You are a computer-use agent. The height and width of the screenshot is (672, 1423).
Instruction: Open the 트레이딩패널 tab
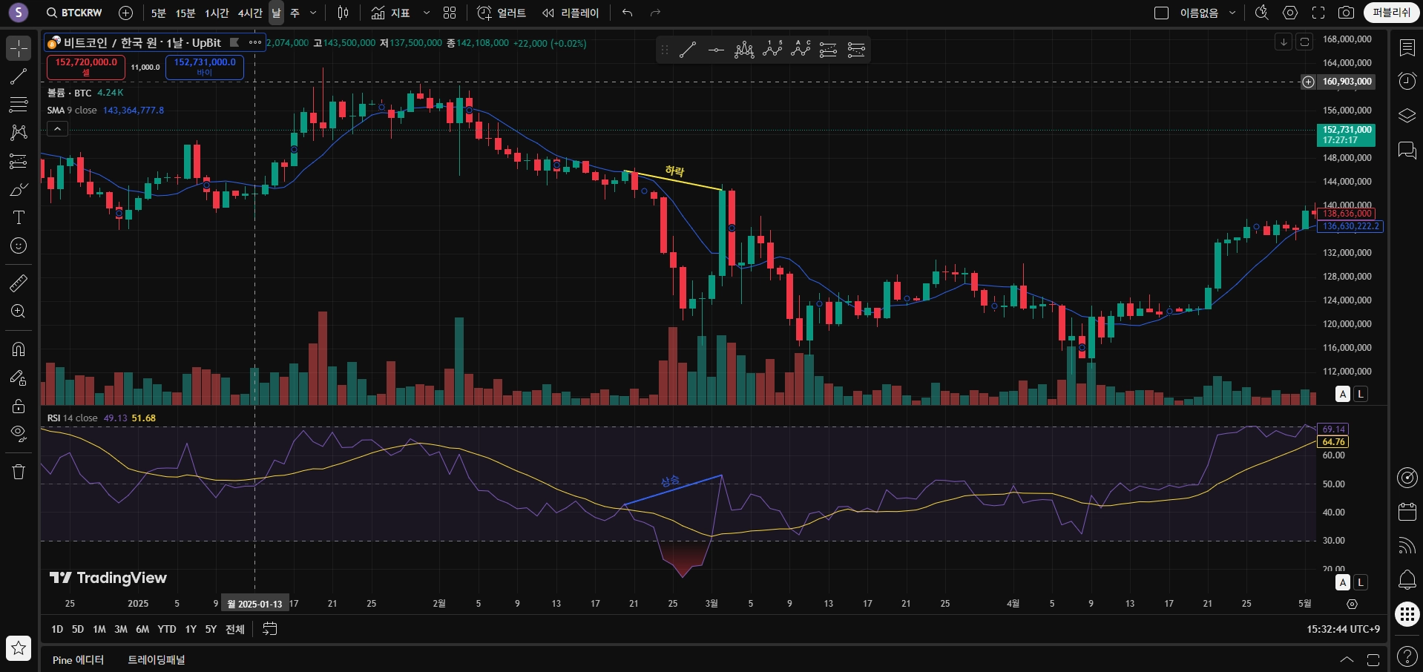point(157,659)
